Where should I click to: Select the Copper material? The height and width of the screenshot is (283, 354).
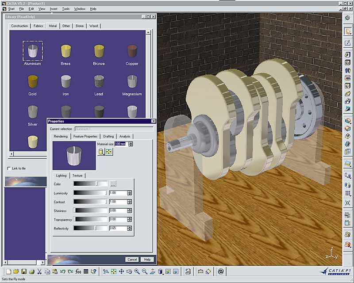(132, 55)
